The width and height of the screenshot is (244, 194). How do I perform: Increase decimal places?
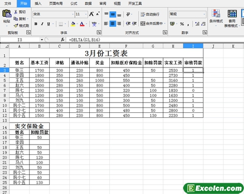coord(197,24)
